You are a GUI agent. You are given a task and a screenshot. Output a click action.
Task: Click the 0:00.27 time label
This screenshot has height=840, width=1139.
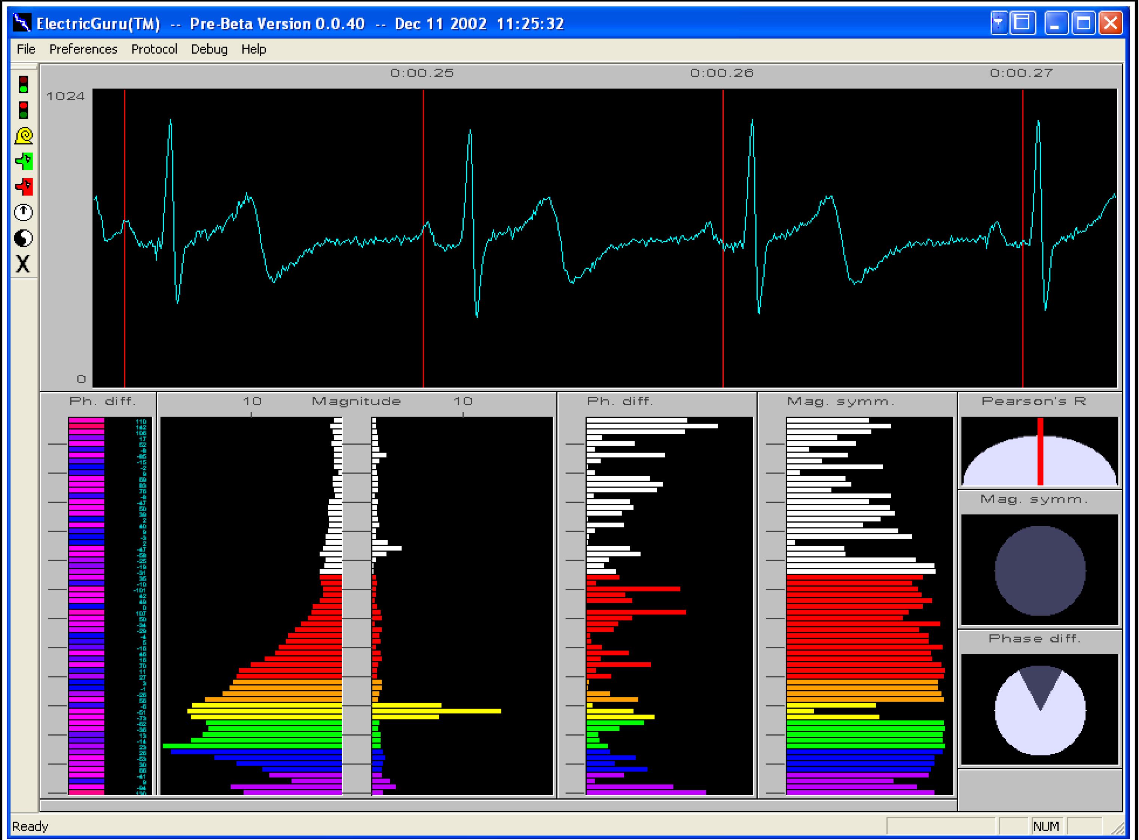(x=1022, y=73)
